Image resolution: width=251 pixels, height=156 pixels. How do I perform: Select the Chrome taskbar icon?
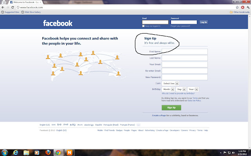58,153
